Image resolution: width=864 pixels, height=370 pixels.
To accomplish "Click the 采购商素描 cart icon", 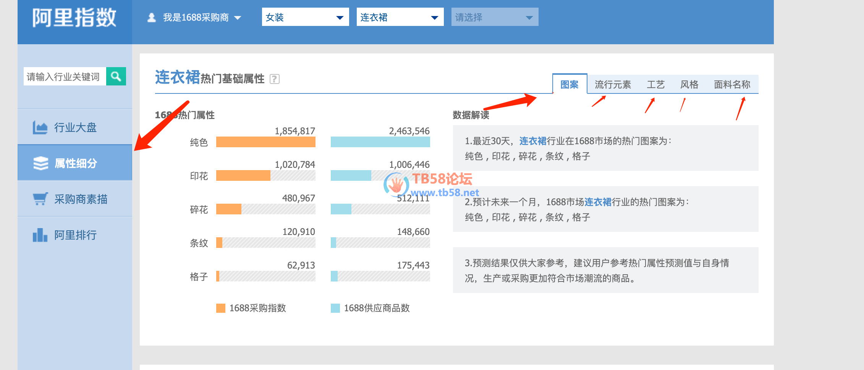I will click(40, 199).
